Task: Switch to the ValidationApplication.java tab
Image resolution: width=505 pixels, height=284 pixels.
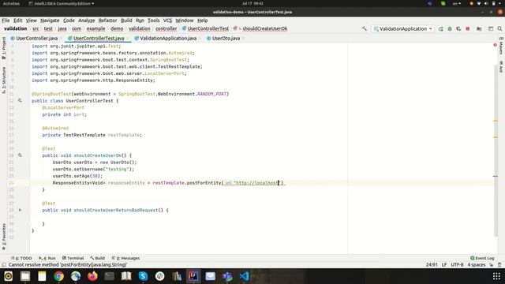Action: pos(168,38)
